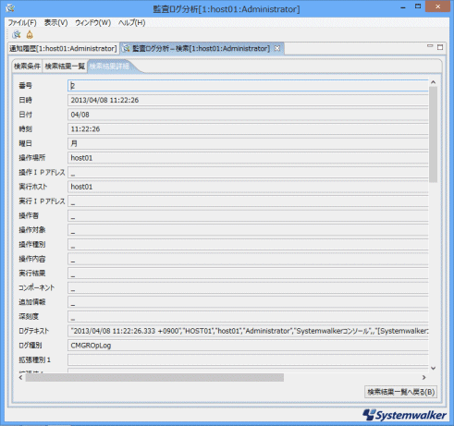454x426 pixels.
Task: Select the 検索結果詳細 tab
Action: click(110, 67)
